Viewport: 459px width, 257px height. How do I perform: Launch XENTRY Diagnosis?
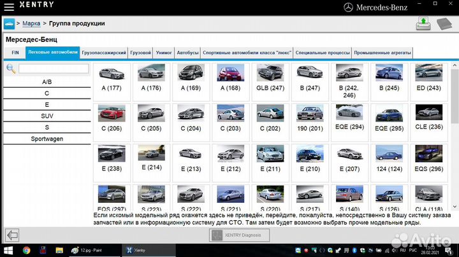(239, 235)
